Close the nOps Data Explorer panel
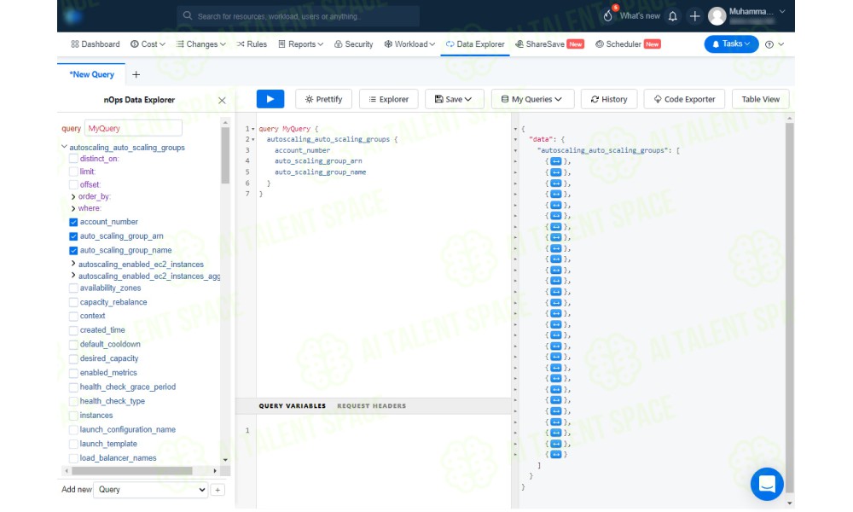853x512 pixels. 222,100
